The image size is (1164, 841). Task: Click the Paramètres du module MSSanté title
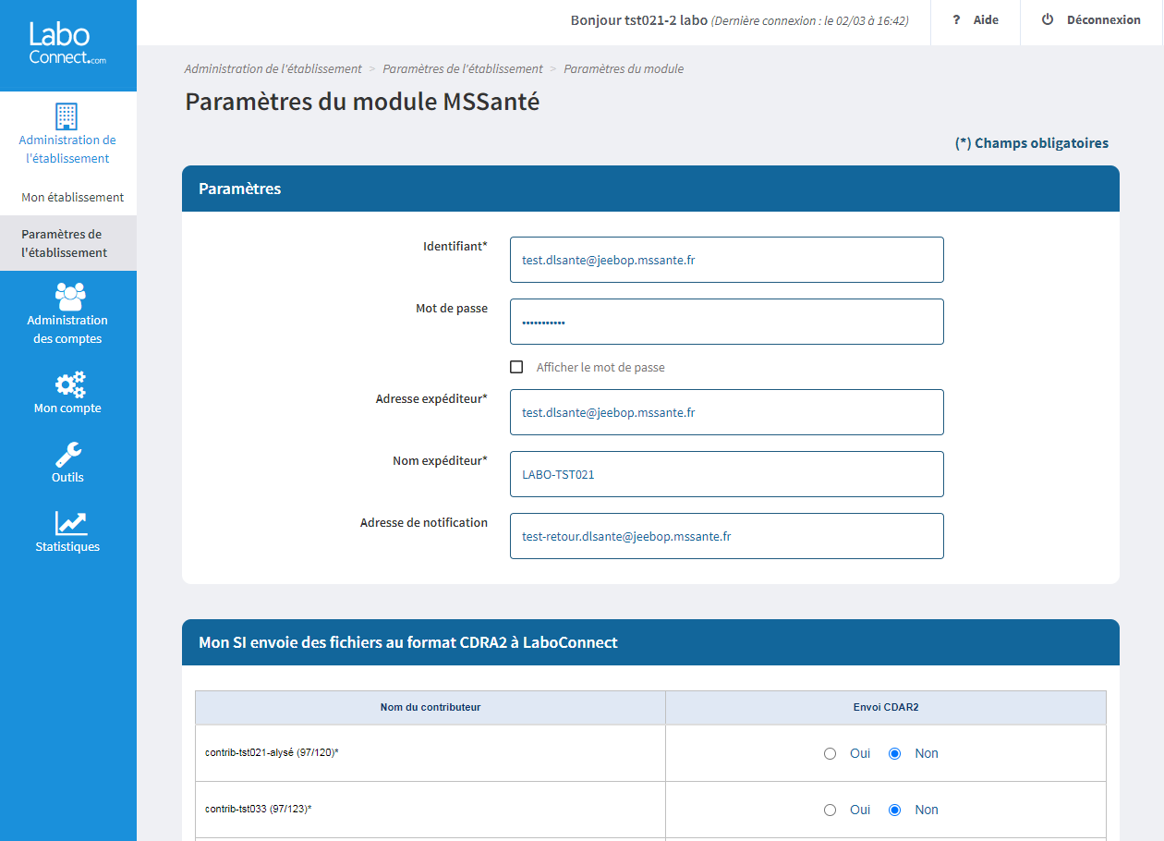click(x=362, y=102)
